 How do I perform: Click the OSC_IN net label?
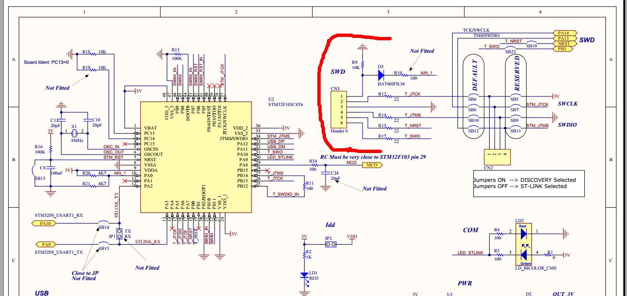point(111,146)
